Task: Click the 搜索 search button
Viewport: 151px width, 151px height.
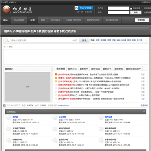Action: (x=84, y=40)
